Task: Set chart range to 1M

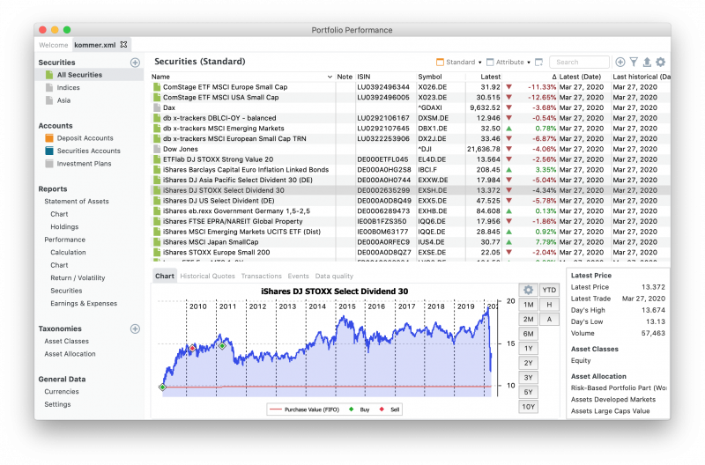Action: pos(528,305)
